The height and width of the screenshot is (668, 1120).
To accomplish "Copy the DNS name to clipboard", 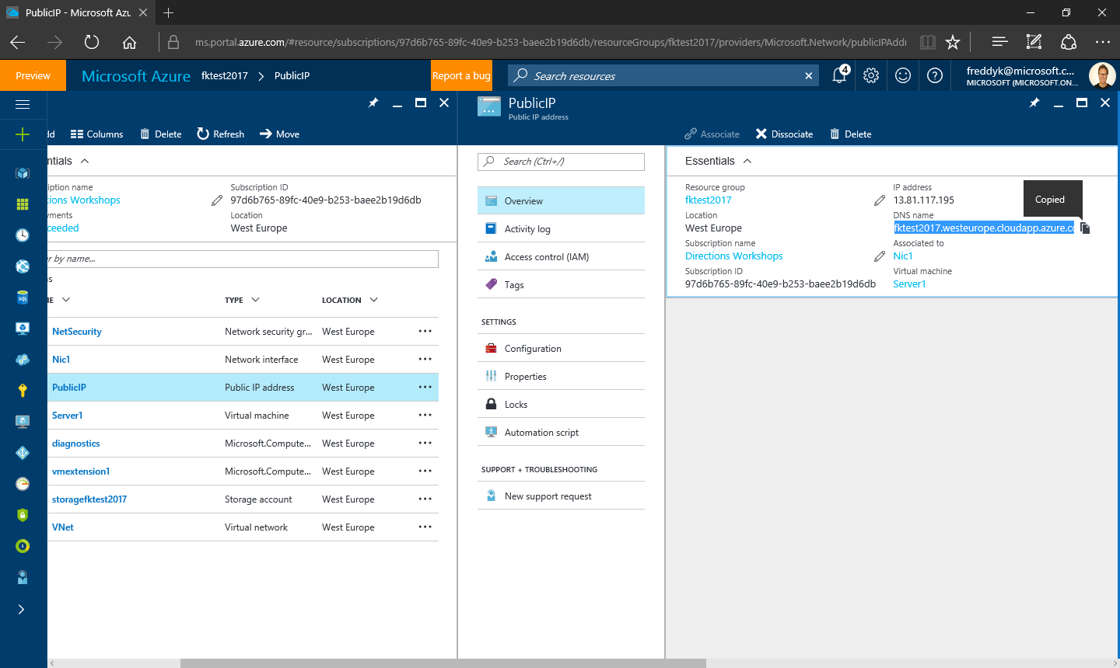I will tap(1086, 228).
